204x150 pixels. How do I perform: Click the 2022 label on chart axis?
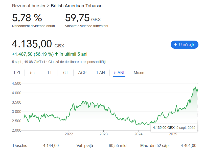[69, 134]
